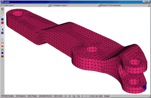This screenshot has width=151, height=98.
Task: Toggle node display (yellow dot icon)
Action: point(2,13)
